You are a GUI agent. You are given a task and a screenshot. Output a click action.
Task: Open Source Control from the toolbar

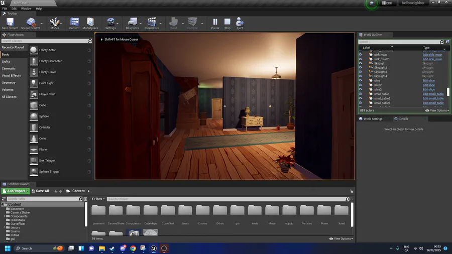tap(30, 23)
